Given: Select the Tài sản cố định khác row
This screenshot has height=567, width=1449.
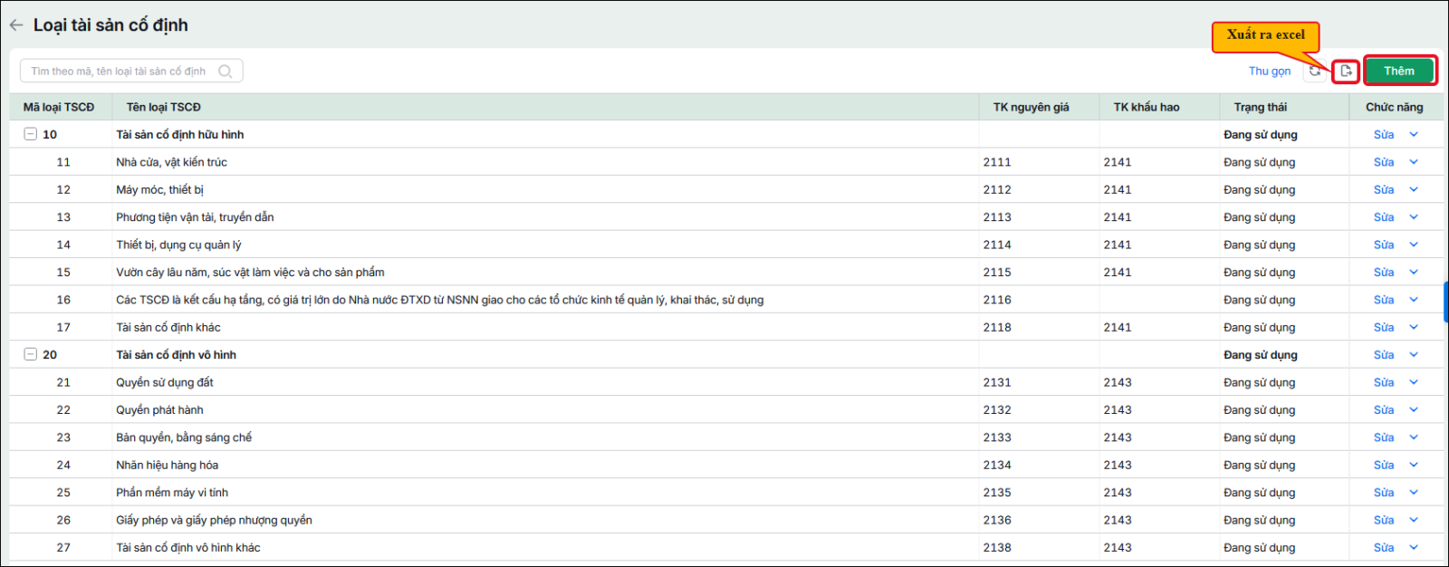Looking at the screenshot, I should tap(726, 327).
